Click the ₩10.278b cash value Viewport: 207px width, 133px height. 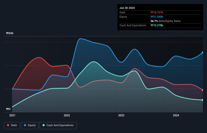(x=157, y=25)
